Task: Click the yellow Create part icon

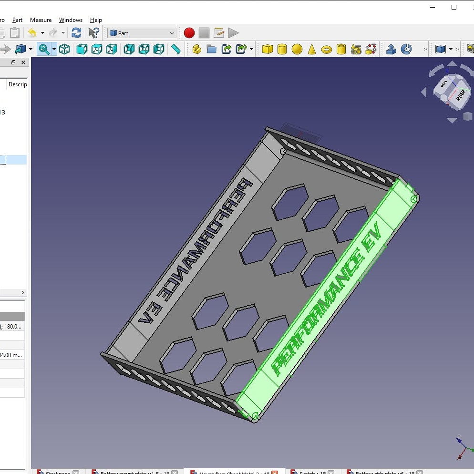Action: click(x=197, y=49)
